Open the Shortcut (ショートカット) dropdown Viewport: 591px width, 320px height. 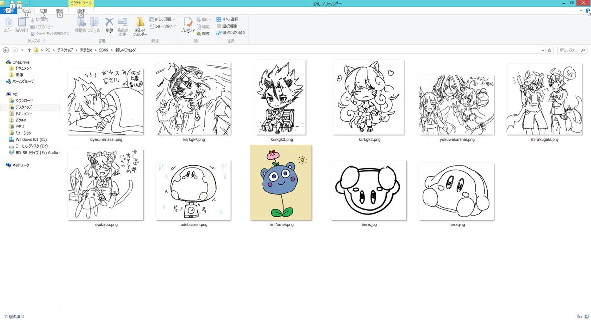pyautogui.click(x=162, y=26)
